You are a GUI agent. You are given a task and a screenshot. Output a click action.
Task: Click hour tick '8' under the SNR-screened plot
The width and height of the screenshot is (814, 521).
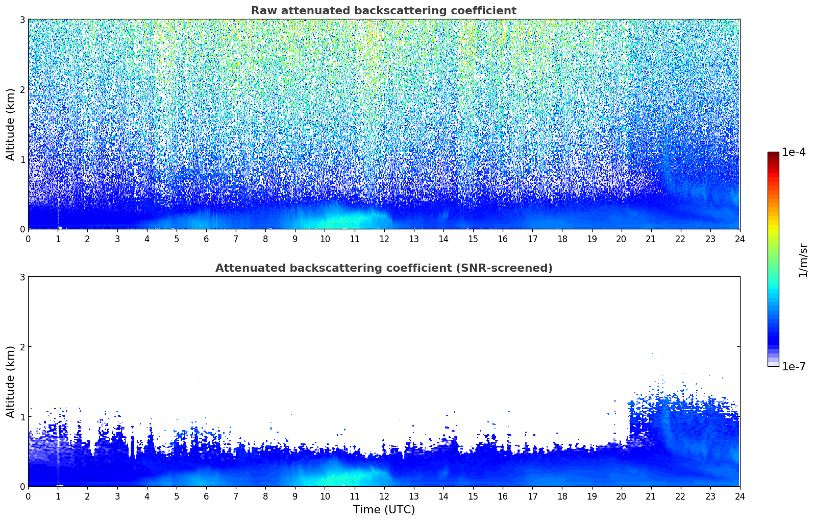[265, 496]
